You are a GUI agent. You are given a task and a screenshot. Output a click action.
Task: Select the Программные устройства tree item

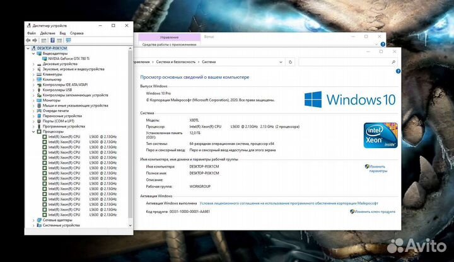(x=64, y=127)
